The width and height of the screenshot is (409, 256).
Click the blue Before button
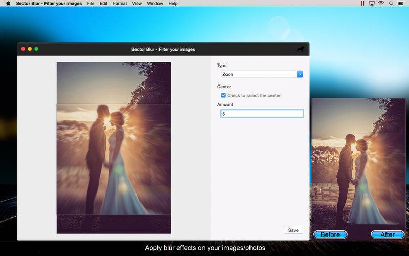coord(330,234)
